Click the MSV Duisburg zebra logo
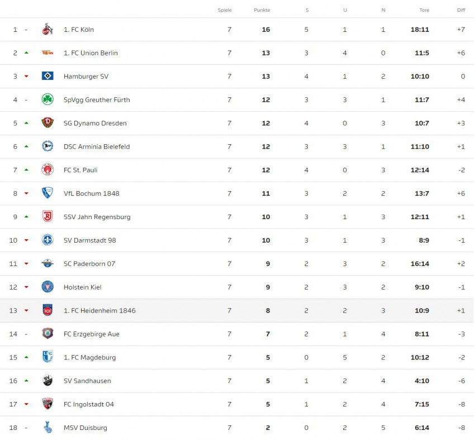This screenshot has width=475, height=440. [x=47, y=427]
